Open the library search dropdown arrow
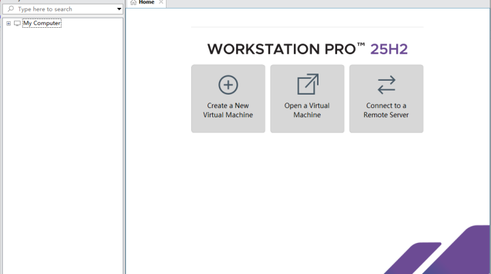This screenshot has height=274, width=491. 119,9
